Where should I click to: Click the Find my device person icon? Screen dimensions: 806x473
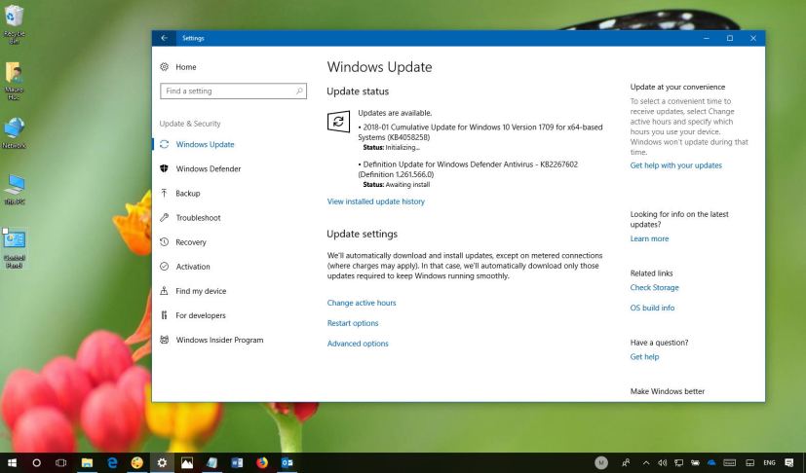click(x=164, y=291)
